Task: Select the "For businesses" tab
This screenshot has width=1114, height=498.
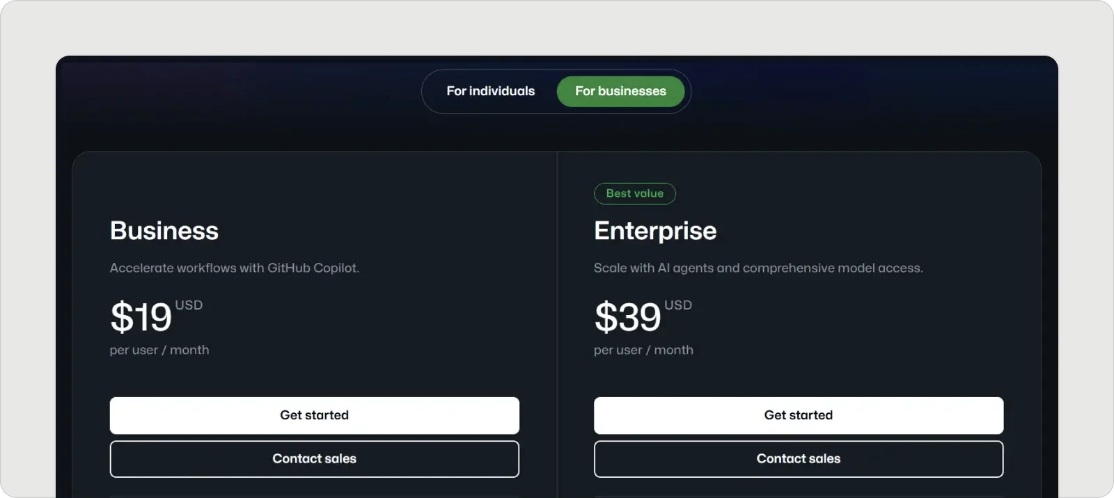Action: tap(620, 91)
